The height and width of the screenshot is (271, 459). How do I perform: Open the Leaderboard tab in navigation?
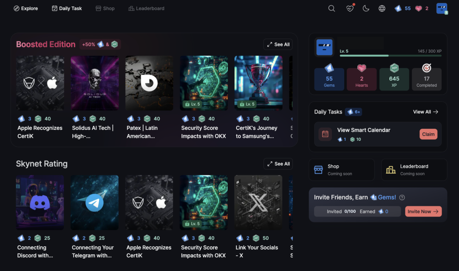(x=146, y=9)
